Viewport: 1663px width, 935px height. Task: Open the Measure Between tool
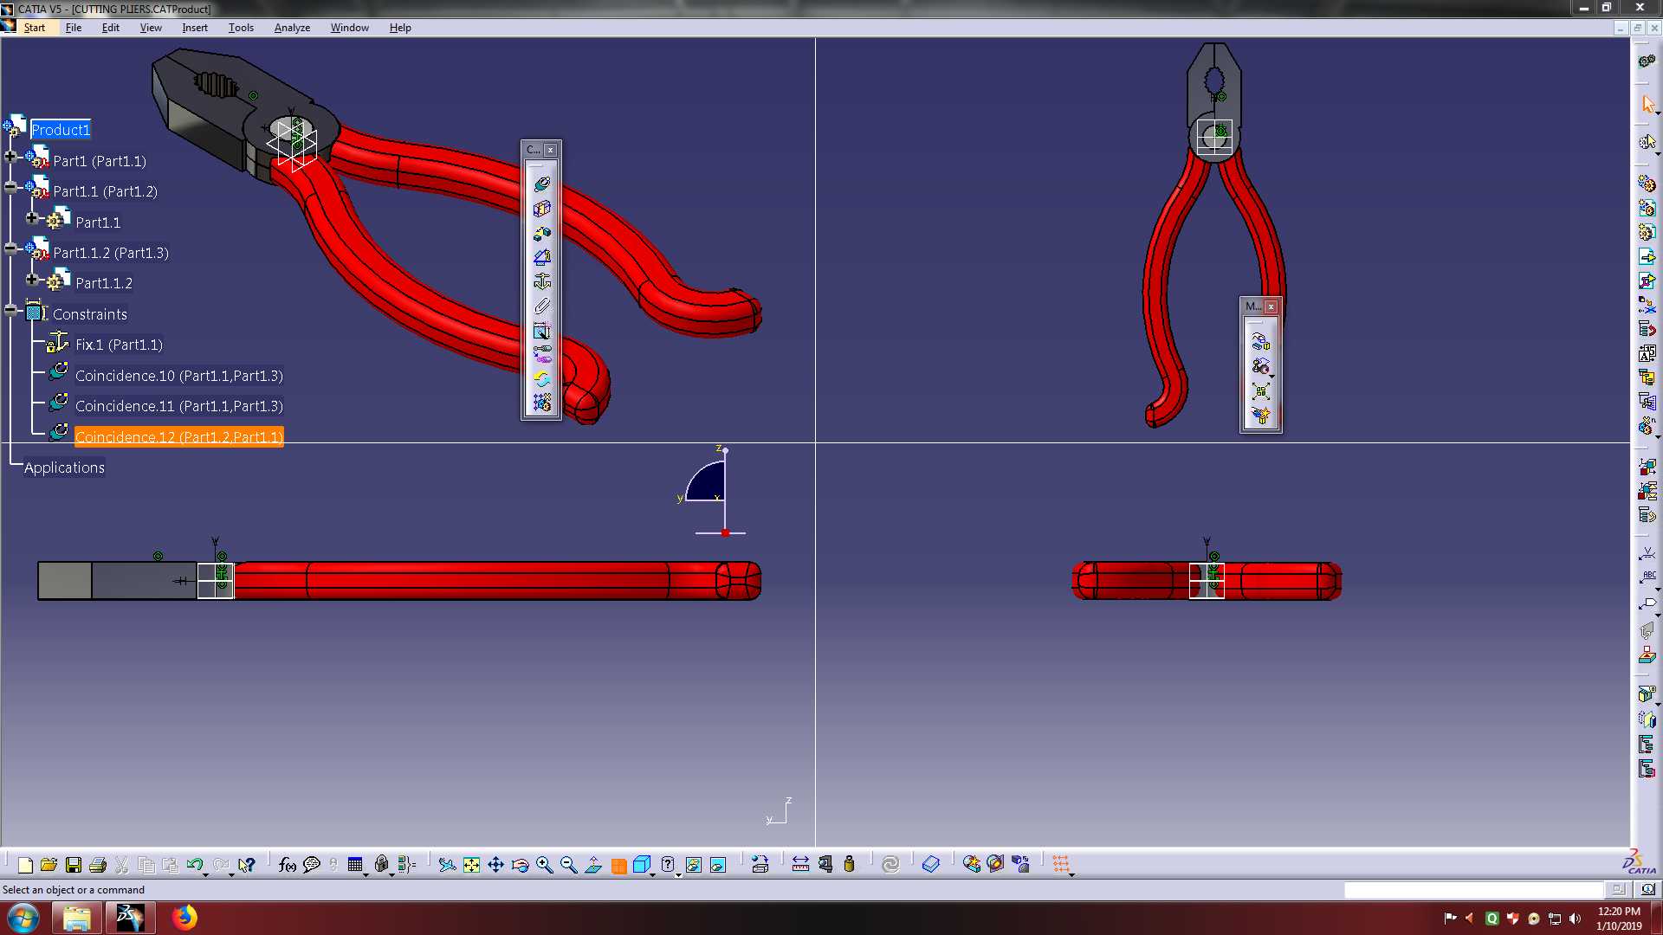pos(800,865)
